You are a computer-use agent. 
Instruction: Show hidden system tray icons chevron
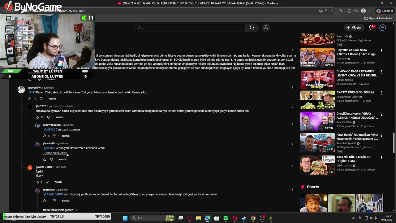353,218
